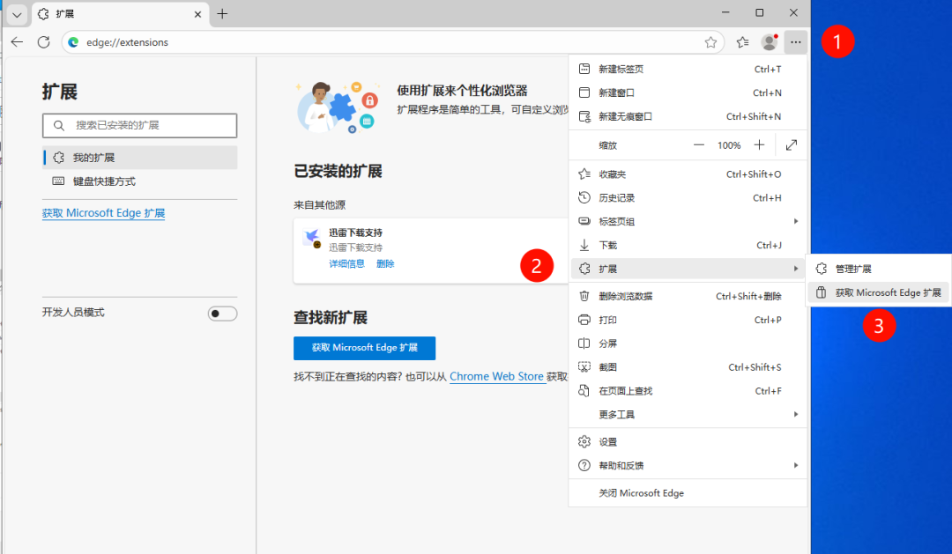Click the 搜索已安装的扩展 search field
The image size is (952, 554).
[x=139, y=125]
